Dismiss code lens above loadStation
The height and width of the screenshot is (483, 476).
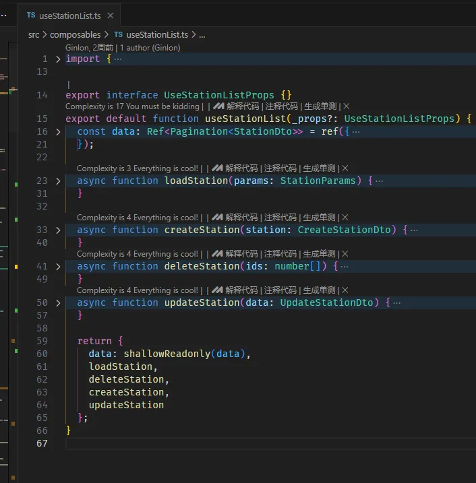(x=345, y=168)
